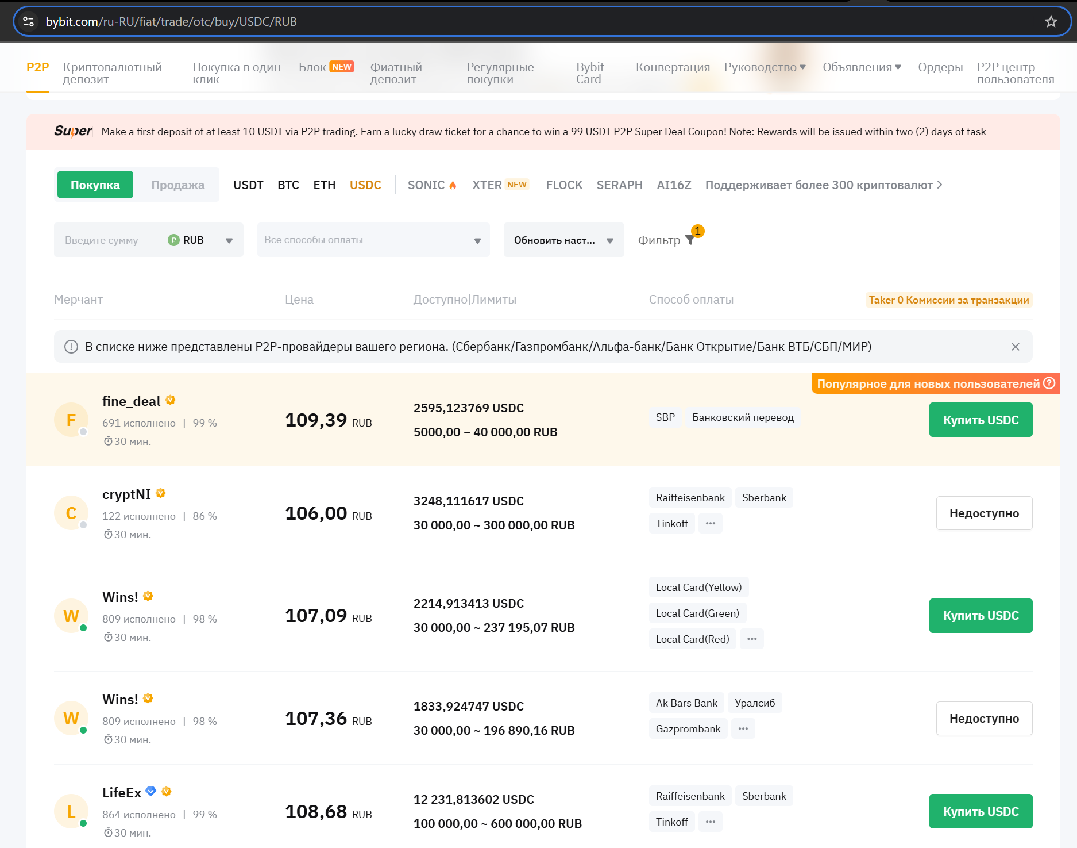1077x848 pixels.
Task: Switch to the Продажа (Sell) tab
Action: (x=178, y=185)
